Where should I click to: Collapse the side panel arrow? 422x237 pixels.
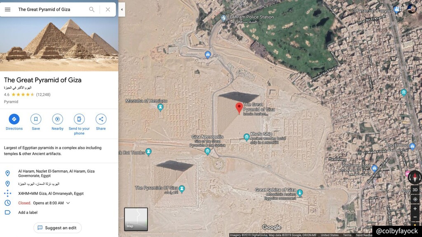(122, 9)
